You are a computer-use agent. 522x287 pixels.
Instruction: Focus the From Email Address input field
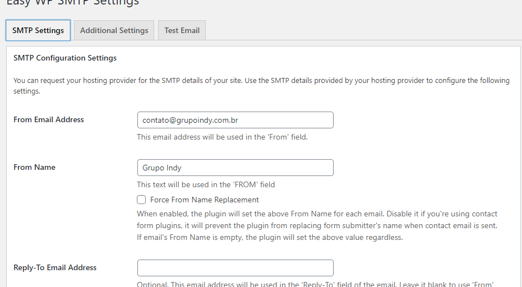tap(235, 120)
